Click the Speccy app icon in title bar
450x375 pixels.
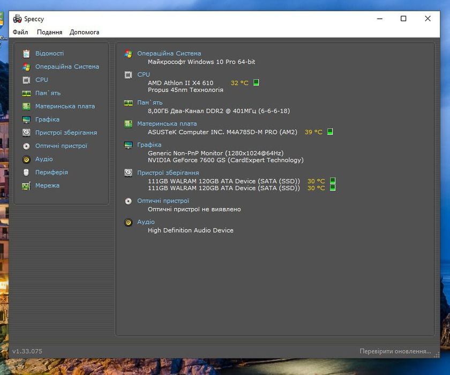click(x=17, y=19)
